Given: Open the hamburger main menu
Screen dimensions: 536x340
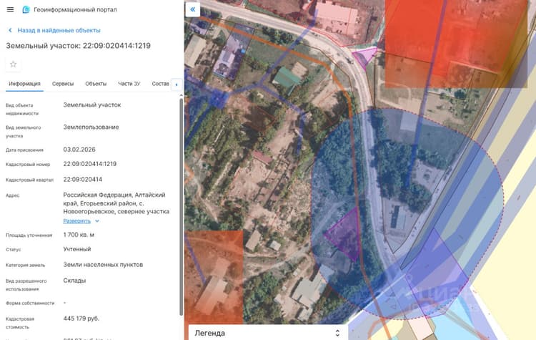Looking at the screenshot, I should (10, 9).
